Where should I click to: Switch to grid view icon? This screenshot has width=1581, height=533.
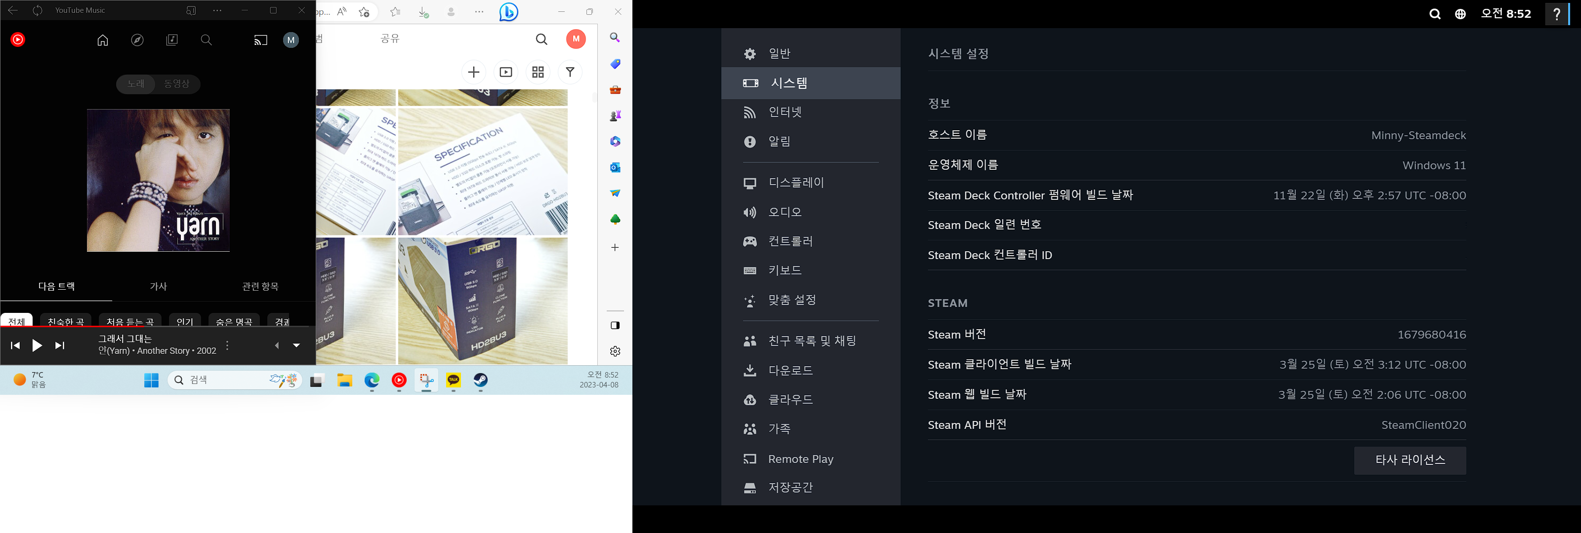tap(538, 73)
